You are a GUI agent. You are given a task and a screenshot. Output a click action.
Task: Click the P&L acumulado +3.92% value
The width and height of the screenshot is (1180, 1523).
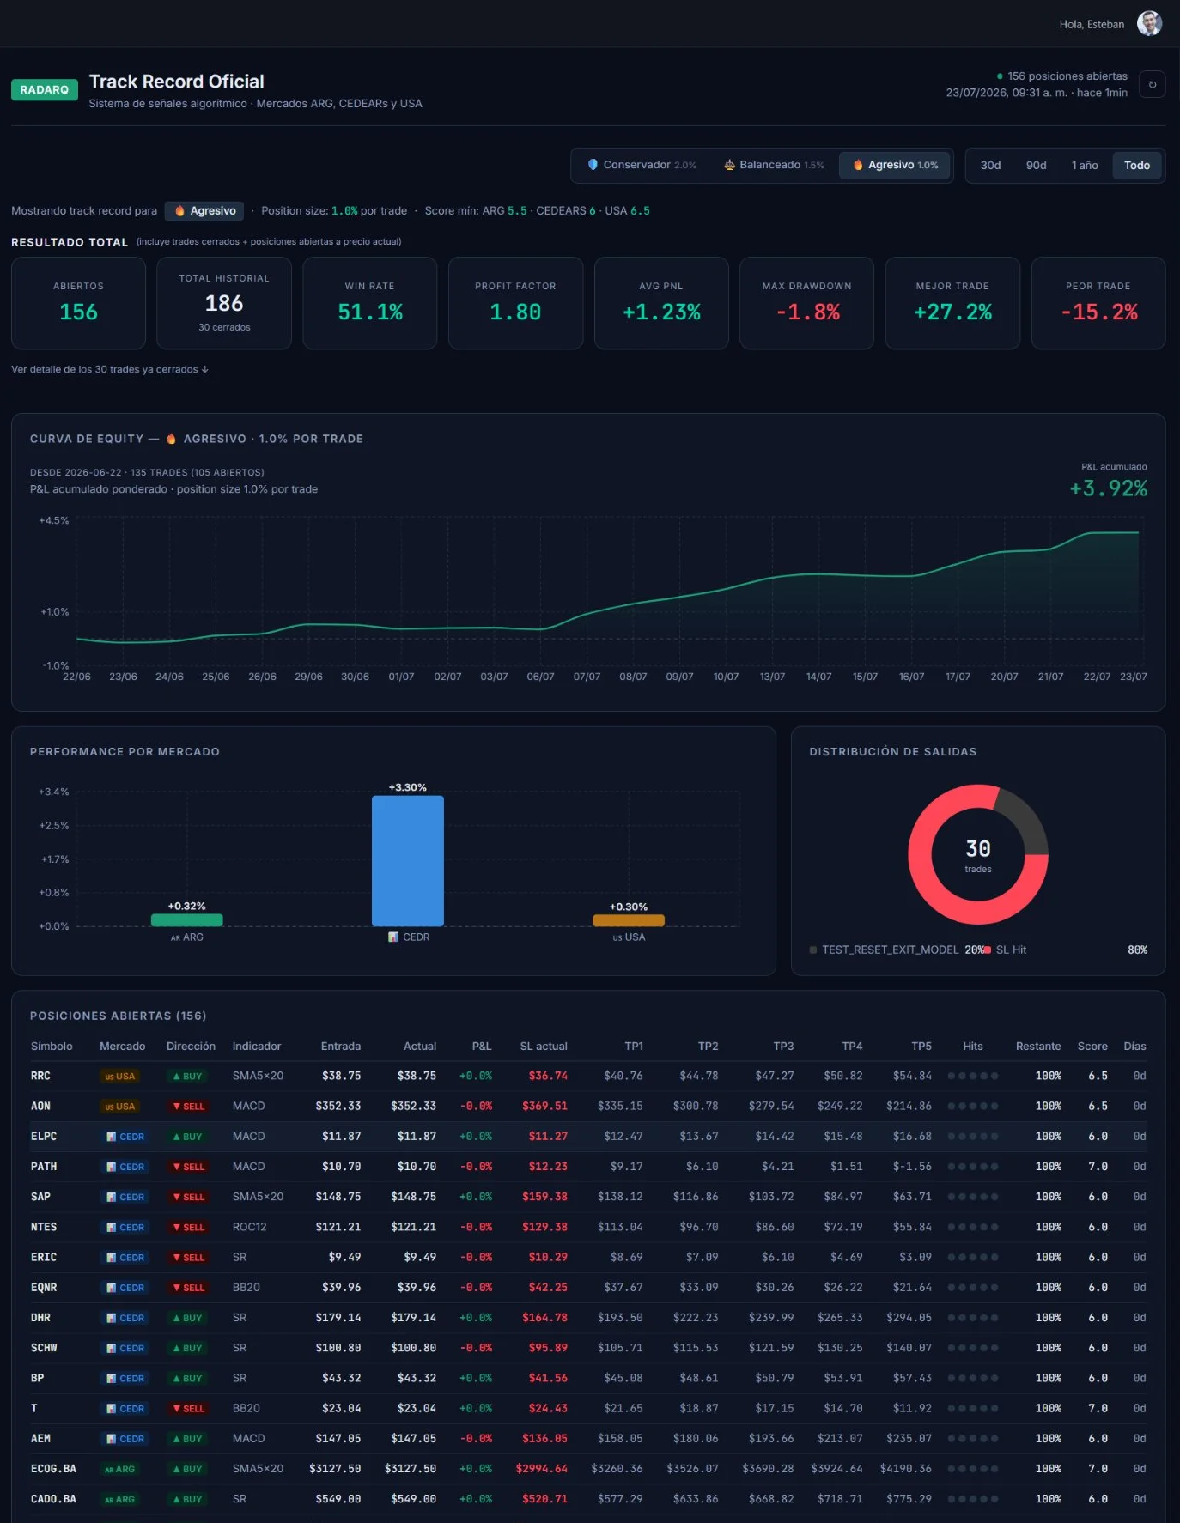[1108, 488]
